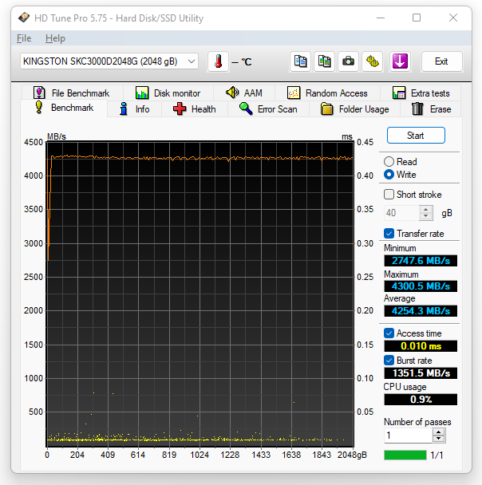Click the green pass progress bar
Screen dimensions: 482x485
(x=405, y=455)
